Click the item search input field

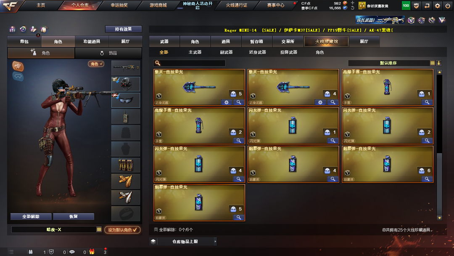tap(189, 63)
